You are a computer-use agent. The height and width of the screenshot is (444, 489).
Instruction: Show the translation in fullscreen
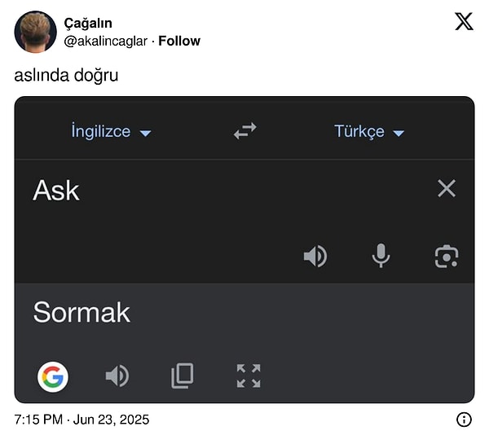coord(249,376)
